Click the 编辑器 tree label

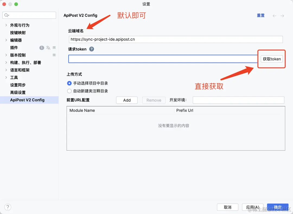coord(16,40)
